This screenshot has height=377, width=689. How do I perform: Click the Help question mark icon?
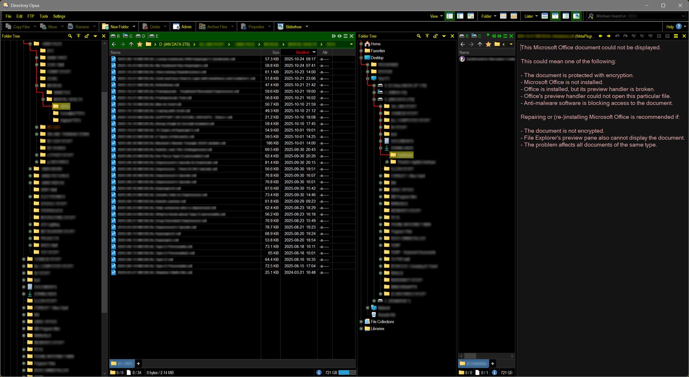click(679, 27)
